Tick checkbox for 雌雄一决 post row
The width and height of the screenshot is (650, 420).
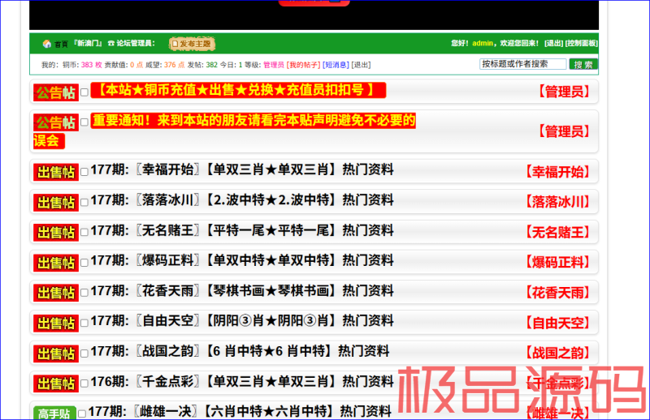click(x=82, y=414)
